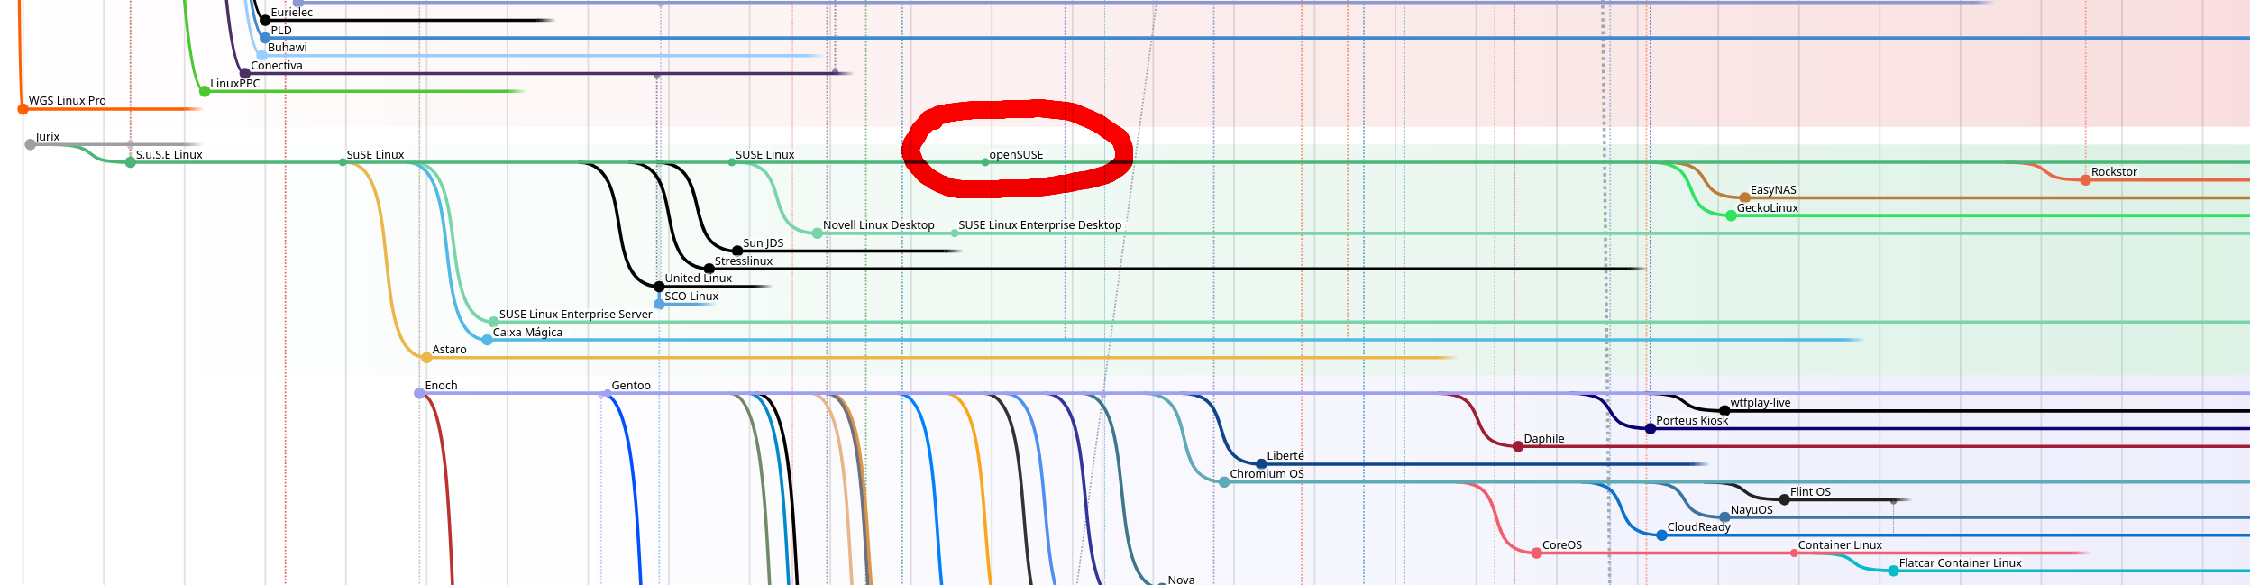Click the Chromium OS label
The height and width of the screenshot is (585, 2250).
point(1267,474)
